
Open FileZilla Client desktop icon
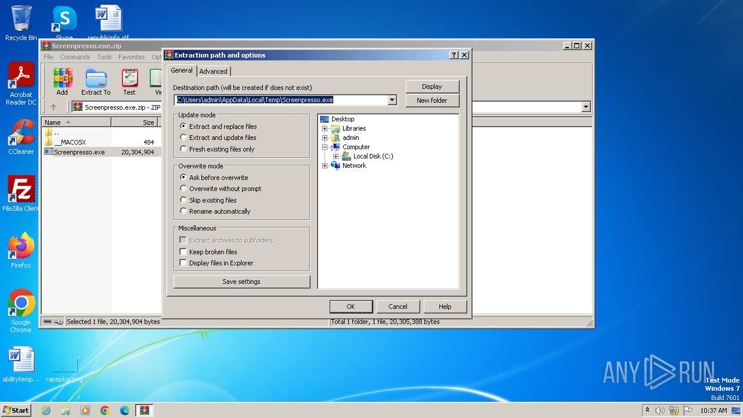tap(21, 193)
